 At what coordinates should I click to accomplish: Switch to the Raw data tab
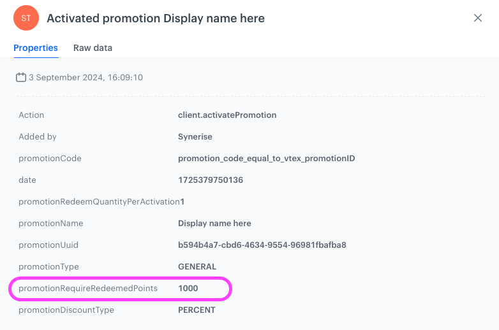[x=93, y=48]
